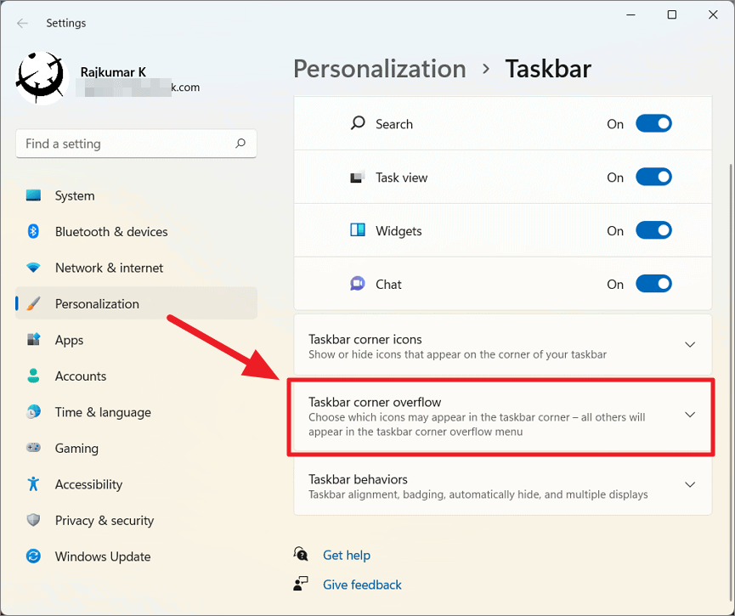
Task: Open Gaming settings via its controller icon
Action: pos(33,448)
